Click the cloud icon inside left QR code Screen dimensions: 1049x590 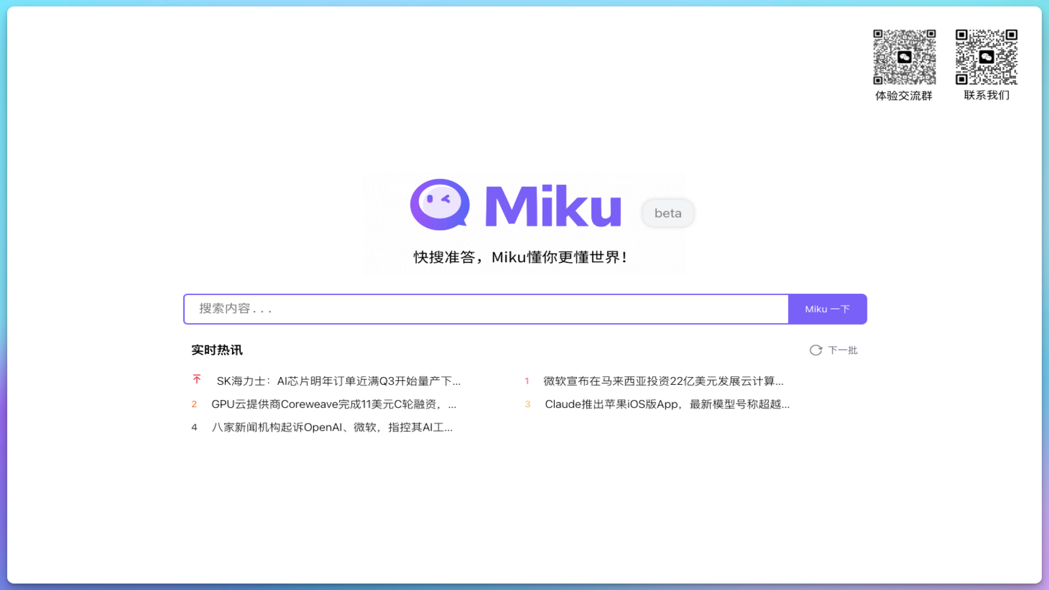pos(904,57)
